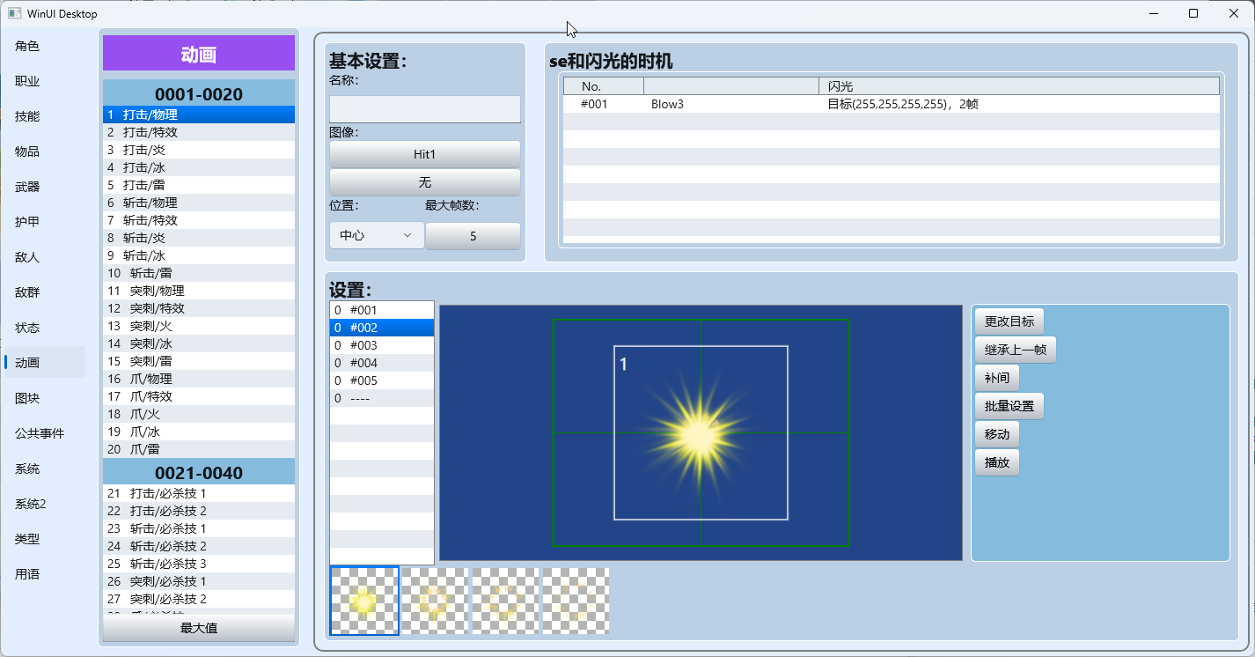
Task: Switch to the 职业 page
Action: click(45, 81)
